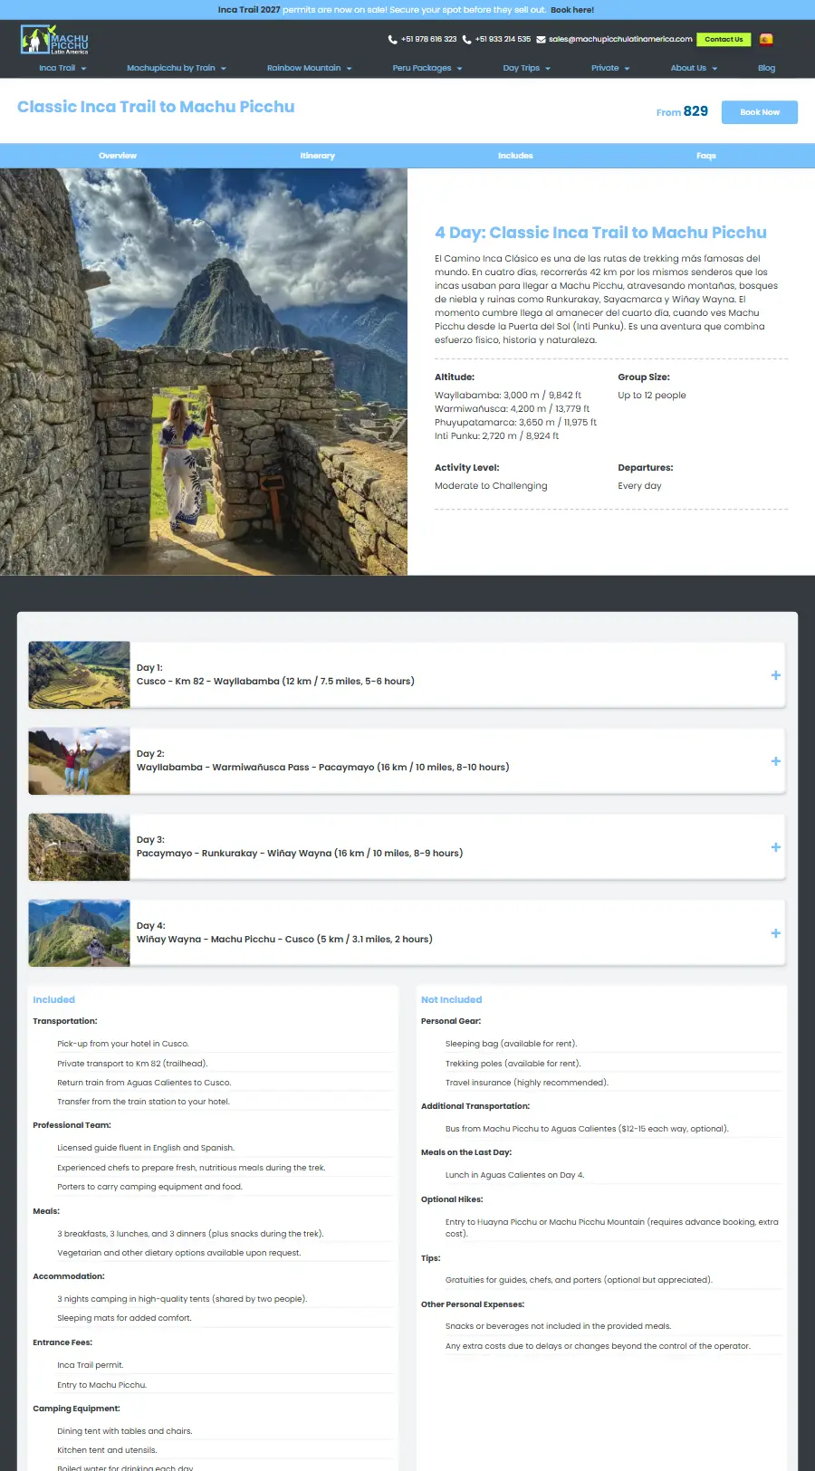Open the Machu Picchu Latin America logo

[54, 40]
